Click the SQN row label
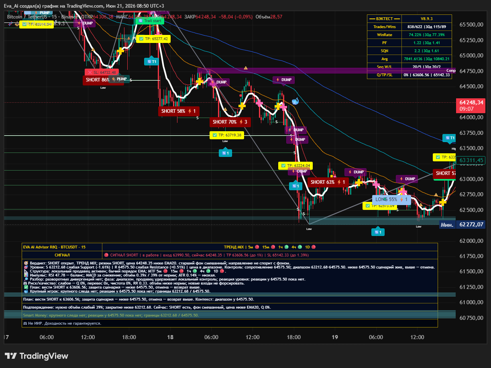The height and width of the screenshot is (368, 491). (x=384, y=51)
